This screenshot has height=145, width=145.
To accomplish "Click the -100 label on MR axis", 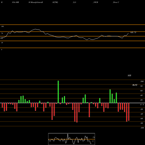I will (142, 128).
